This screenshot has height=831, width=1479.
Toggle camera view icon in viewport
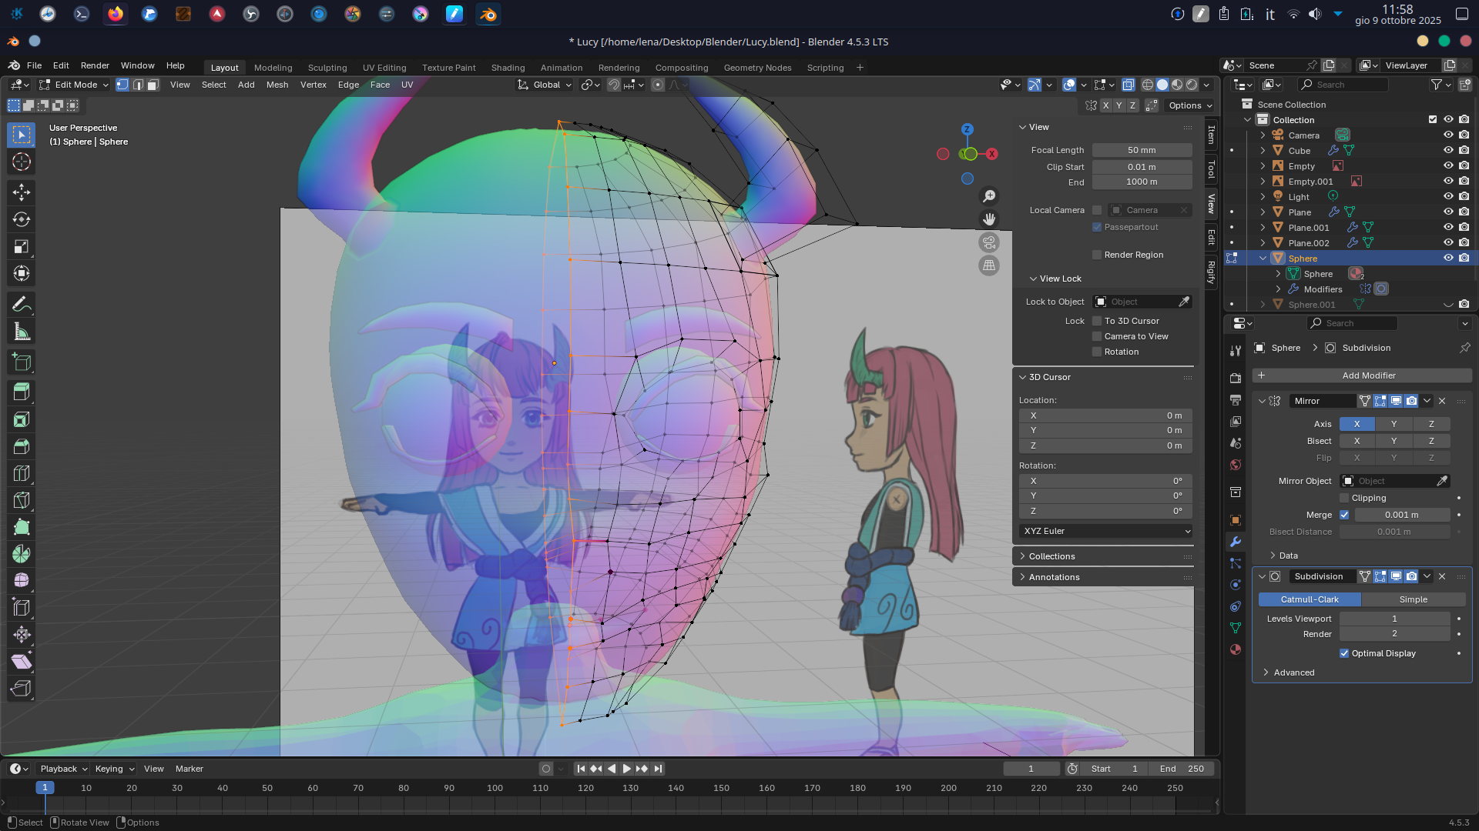click(989, 242)
